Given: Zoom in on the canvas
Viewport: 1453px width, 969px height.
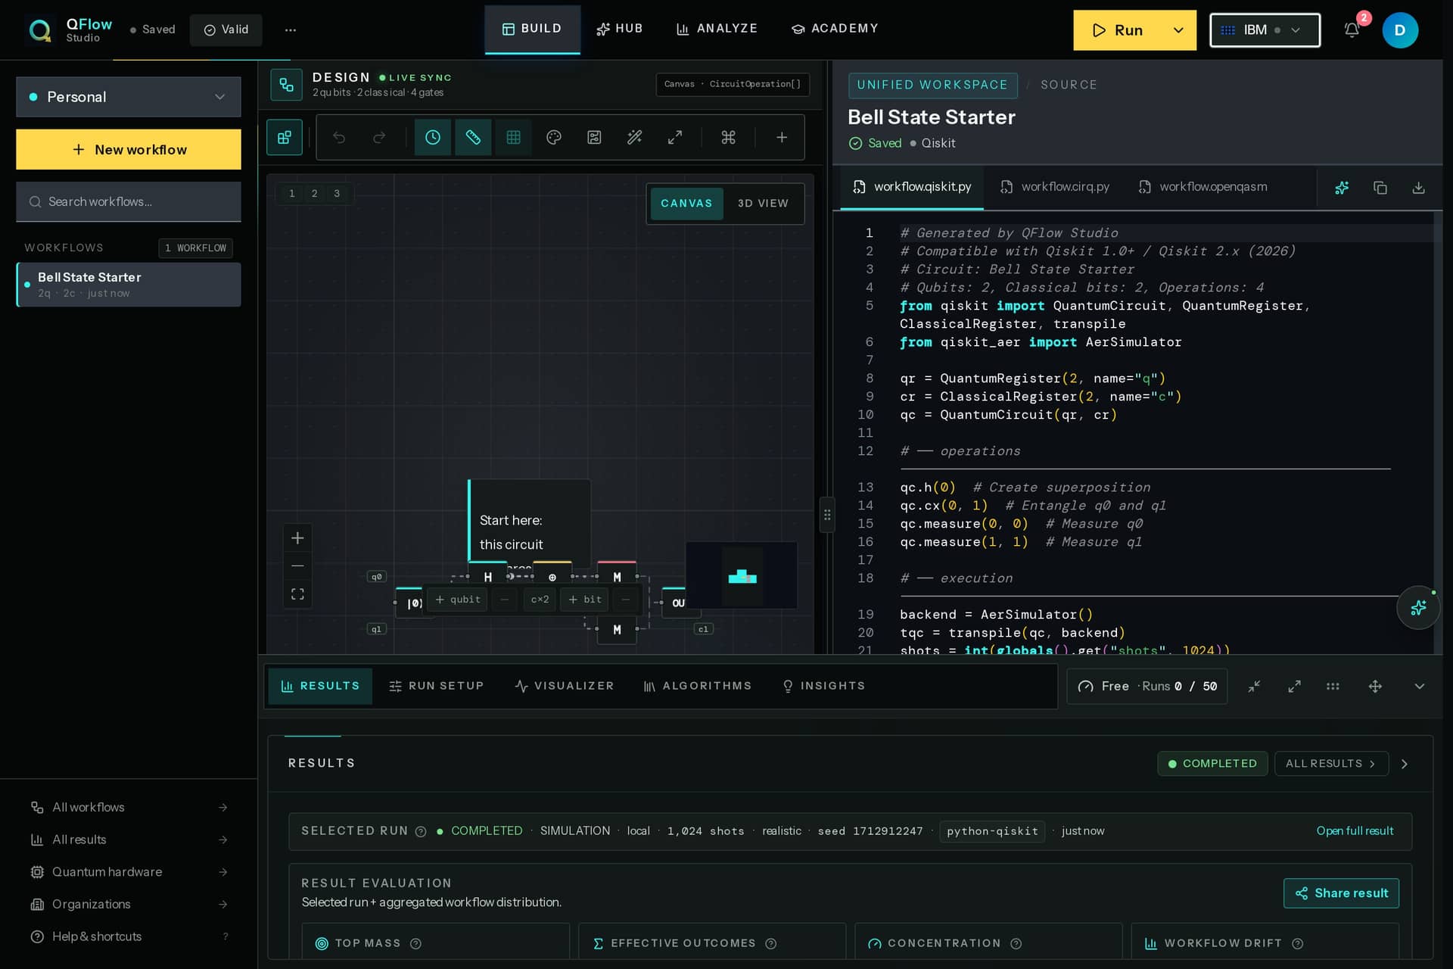Looking at the screenshot, I should [297, 538].
